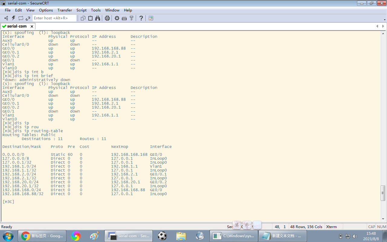
Task: Click the terminal scrollbar down arrow
Action: tap(383, 218)
